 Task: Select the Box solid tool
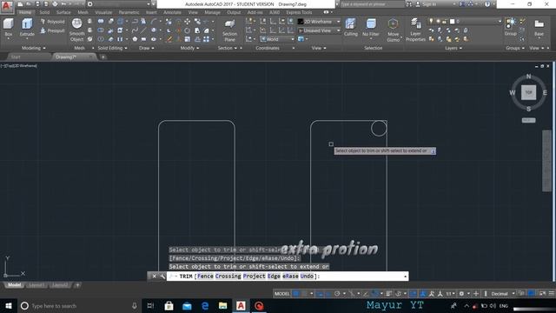[x=8, y=28]
